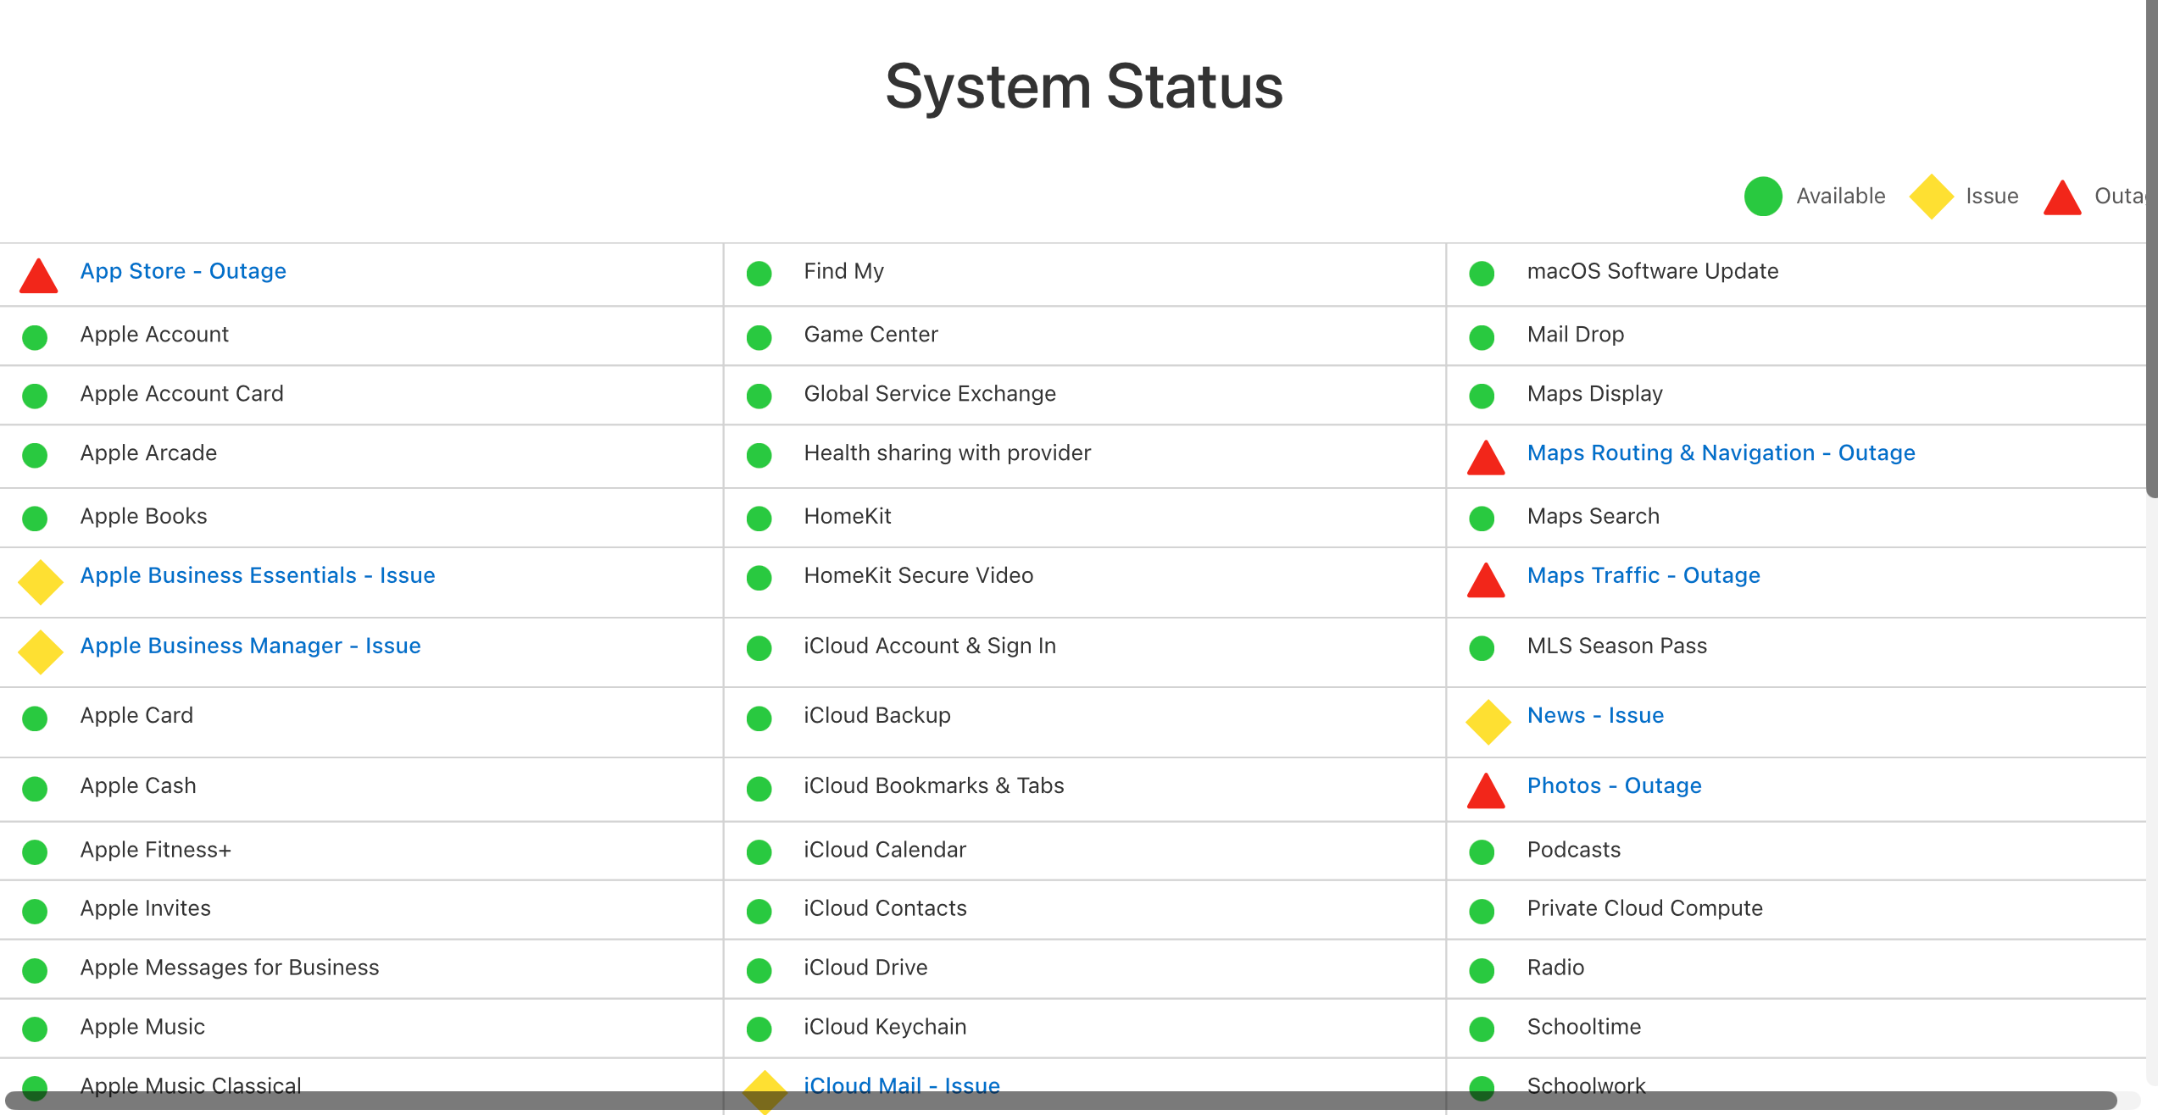Click green available circle in the legend
The image size is (2158, 1115).
pos(1763,197)
